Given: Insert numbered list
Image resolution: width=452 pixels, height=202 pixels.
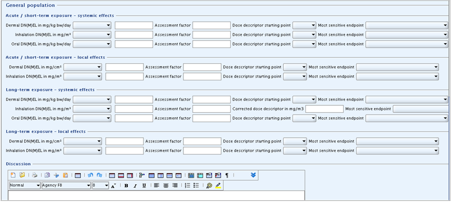Looking at the screenshot, I should 187,186.
